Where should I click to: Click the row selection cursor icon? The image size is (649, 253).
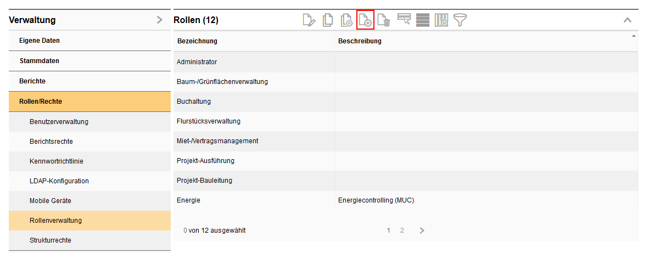[x=404, y=20]
